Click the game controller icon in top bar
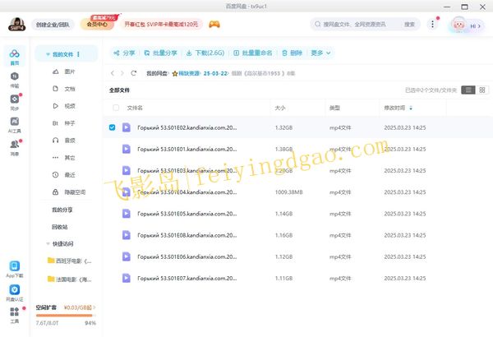493x337 pixels. [214, 24]
